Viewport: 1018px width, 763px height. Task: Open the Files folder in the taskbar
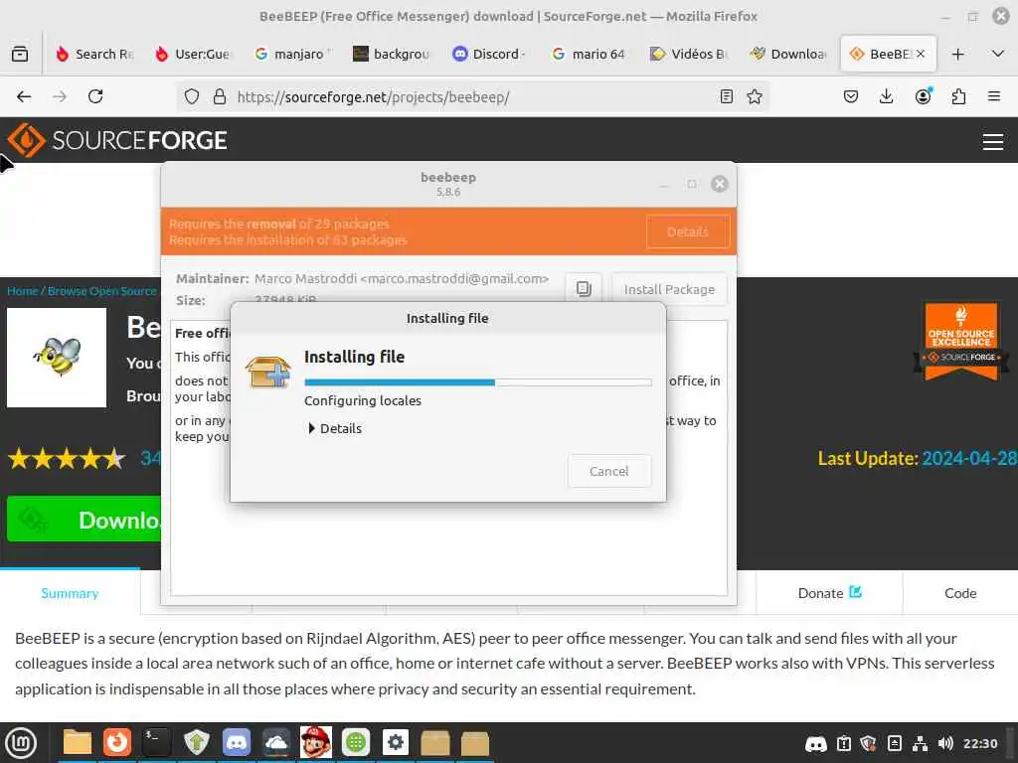78,742
